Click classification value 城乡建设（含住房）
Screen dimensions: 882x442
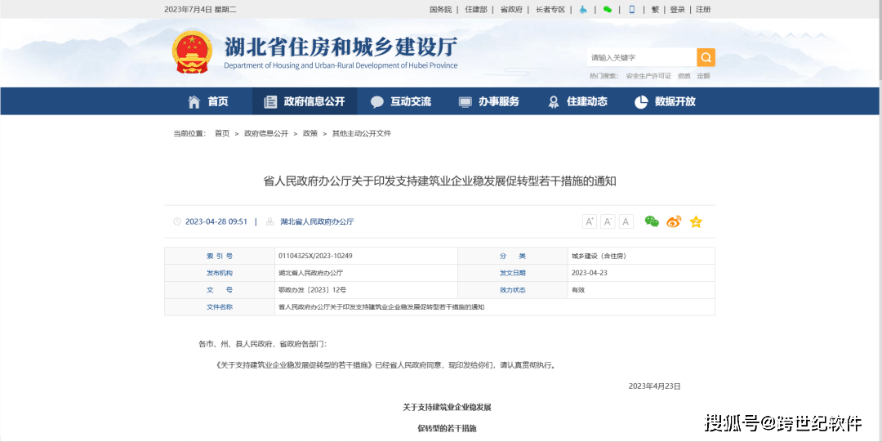pyautogui.click(x=599, y=257)
